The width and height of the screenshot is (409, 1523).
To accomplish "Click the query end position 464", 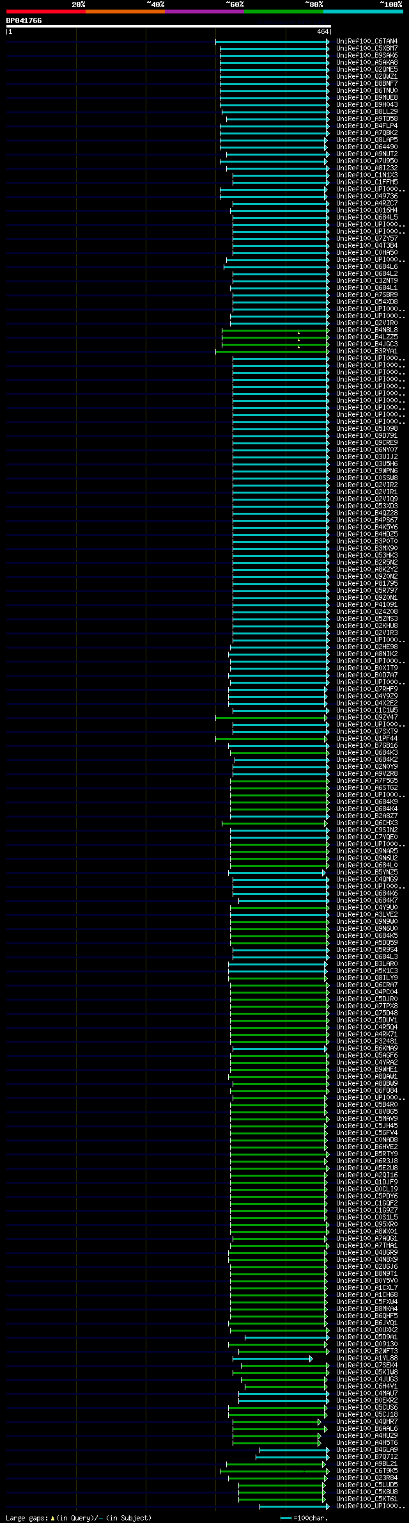I will tap(322, 31).
